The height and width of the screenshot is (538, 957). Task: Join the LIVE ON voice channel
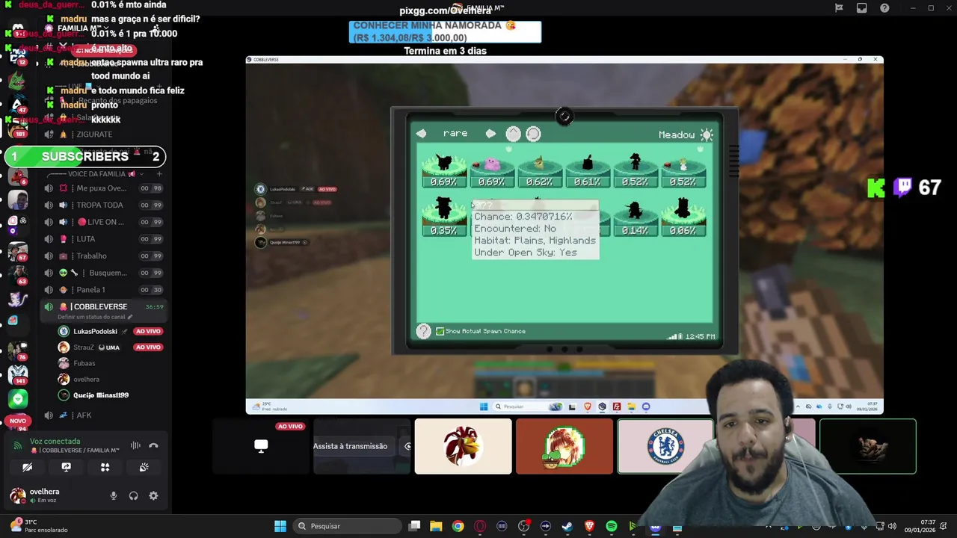coord(104,222)
